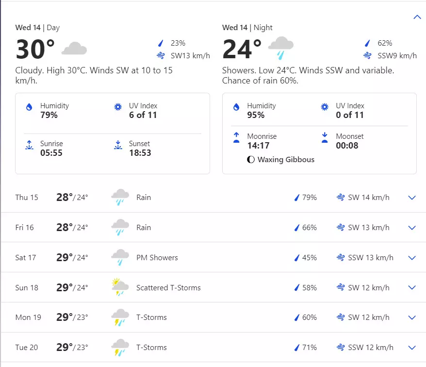The height and width of the screenshot is (367, 426).
Task: Click the Waxing Gibbous moon phase icon
Action: click(251, 160)
